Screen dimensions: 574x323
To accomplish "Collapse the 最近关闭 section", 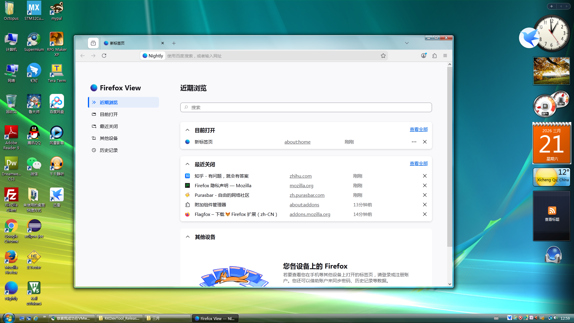I will pos(187,164).
